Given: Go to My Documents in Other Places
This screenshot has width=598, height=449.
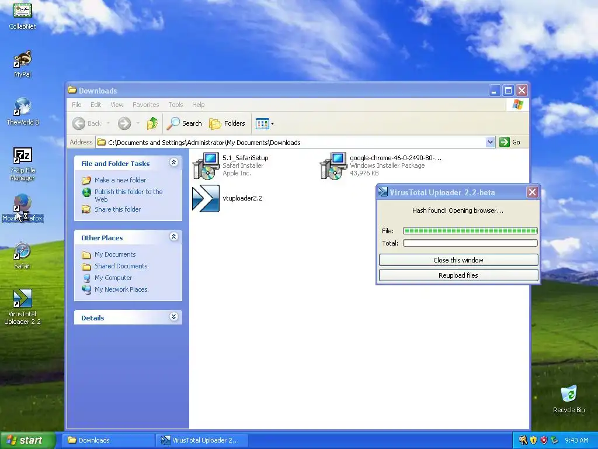Looking at the screenshot, I should tap(115, 254).
